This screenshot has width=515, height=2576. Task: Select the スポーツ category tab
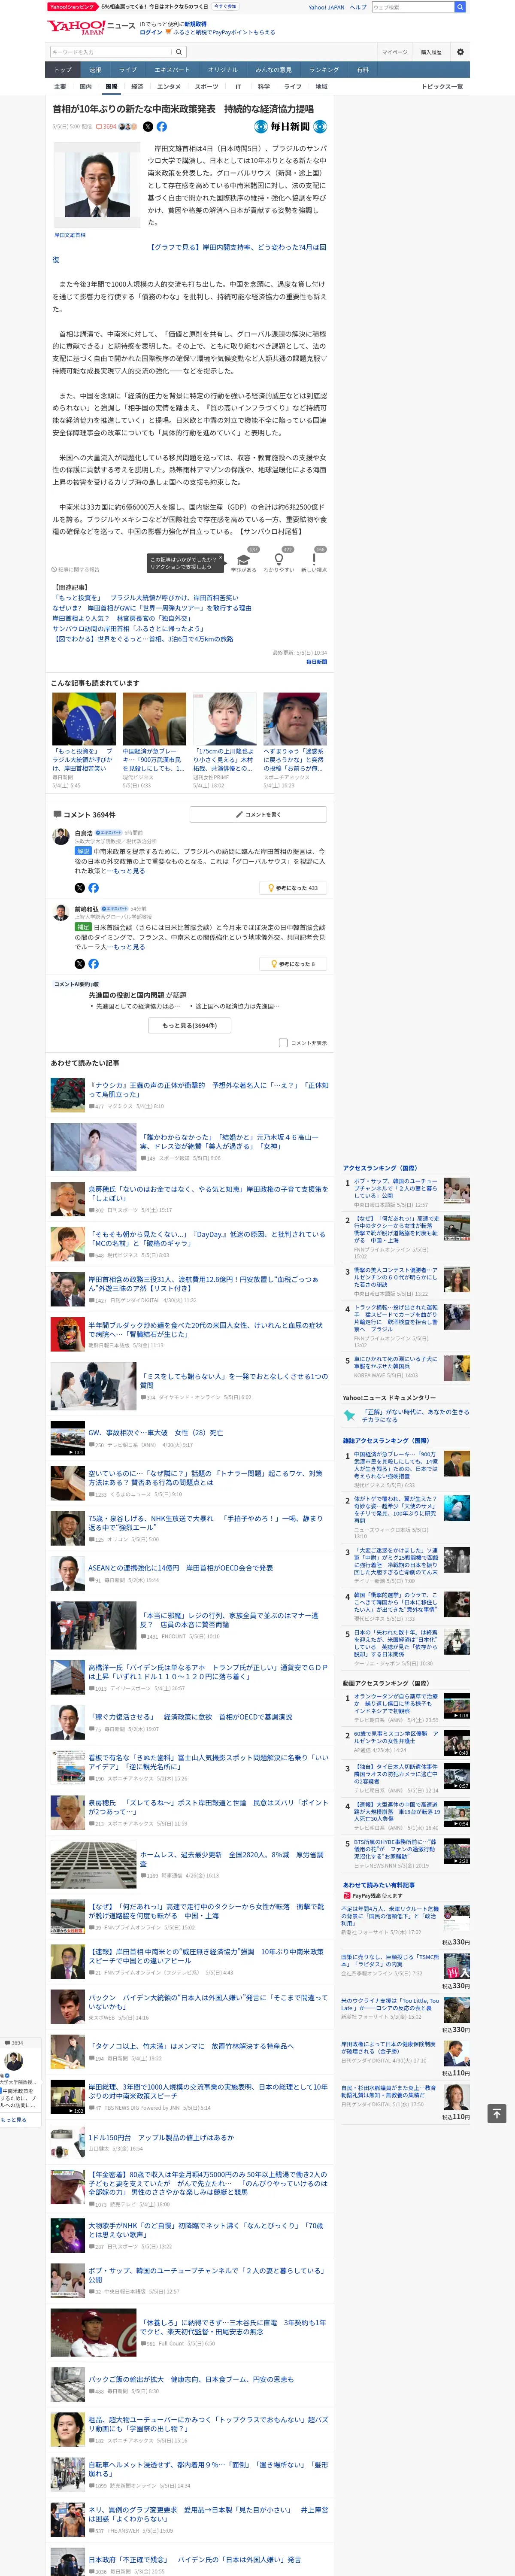coord(206,87)
